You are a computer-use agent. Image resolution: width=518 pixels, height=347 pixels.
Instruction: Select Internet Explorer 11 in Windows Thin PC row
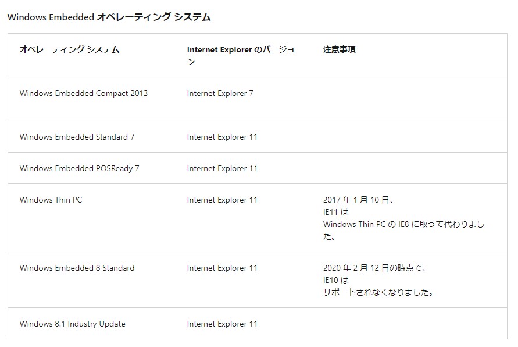coord(223,200)
